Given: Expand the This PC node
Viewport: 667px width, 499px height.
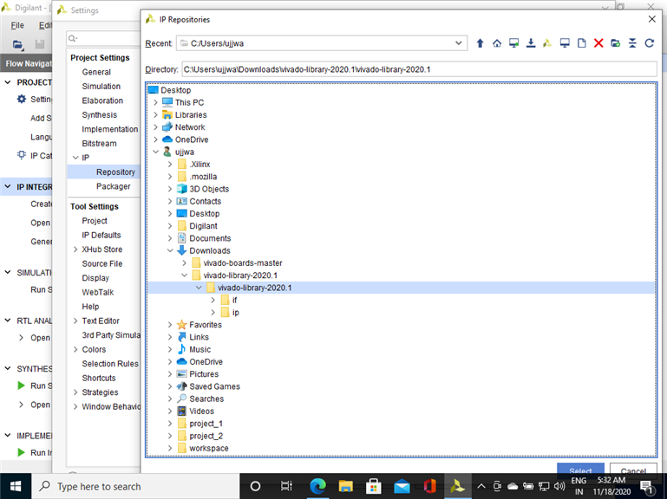Looking at the screenshot, I should tap(155, 102).
